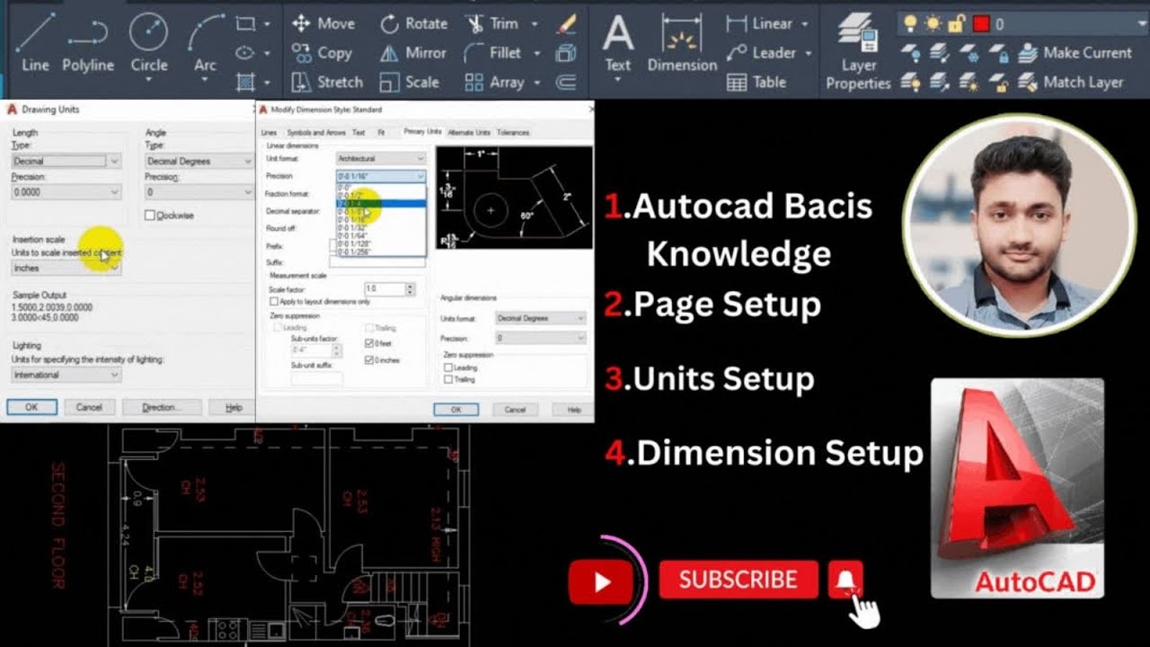Image resolution: width=1150 pixels, height=647 pixels.
Task: Click Cancel in Drawing Units dialog
Action: pyautogui.click(x=89, y=407)
